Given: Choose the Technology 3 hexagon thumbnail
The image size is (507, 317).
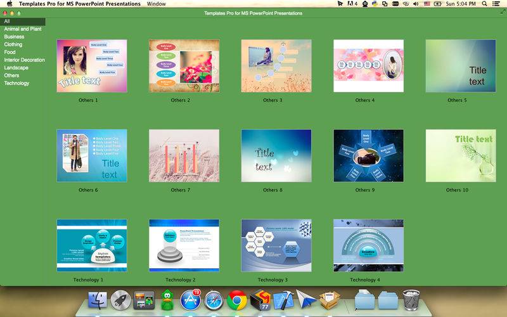Looking at the screenshot, I should click(276, 245).
